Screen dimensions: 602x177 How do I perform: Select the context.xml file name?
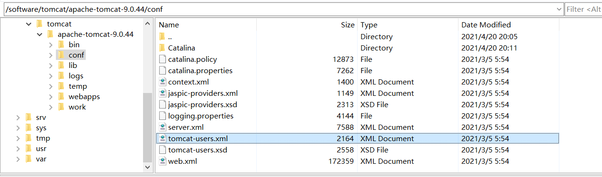[188, 82]
